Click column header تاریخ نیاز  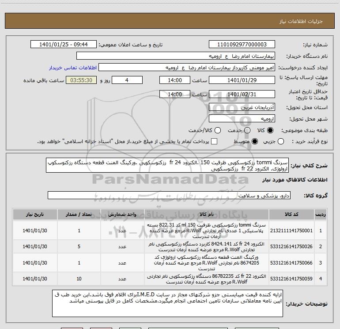tap(35, 214)
